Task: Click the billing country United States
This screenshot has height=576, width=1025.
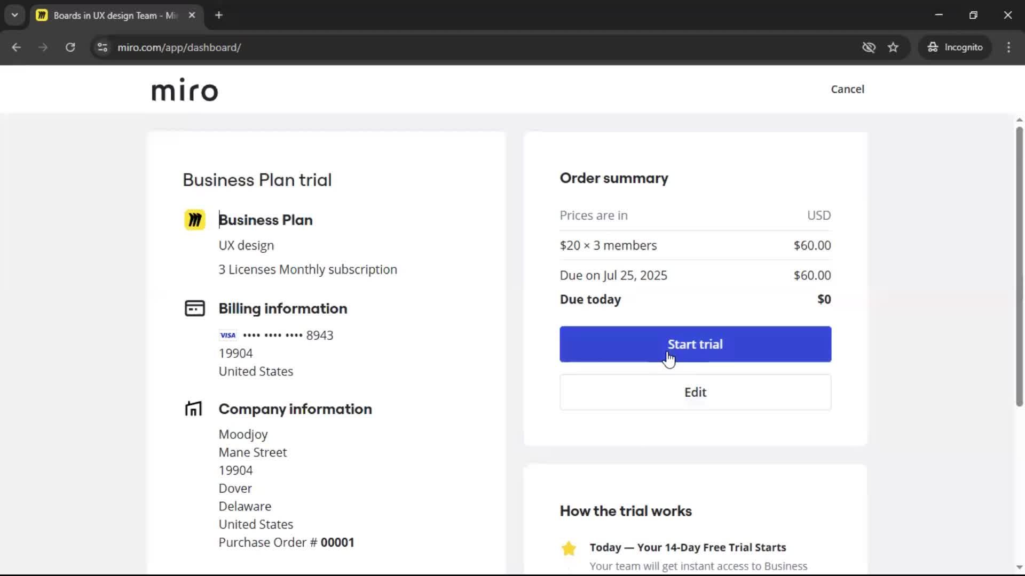Action: coord(256,371)
